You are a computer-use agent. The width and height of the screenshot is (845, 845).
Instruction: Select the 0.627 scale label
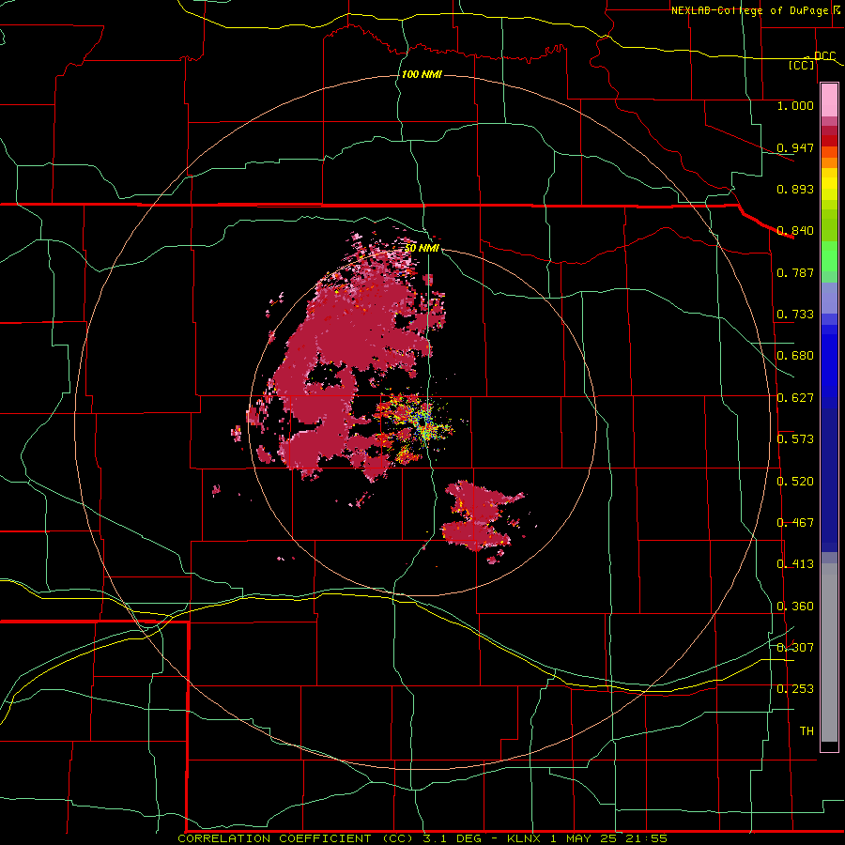(x=795, y=398)
